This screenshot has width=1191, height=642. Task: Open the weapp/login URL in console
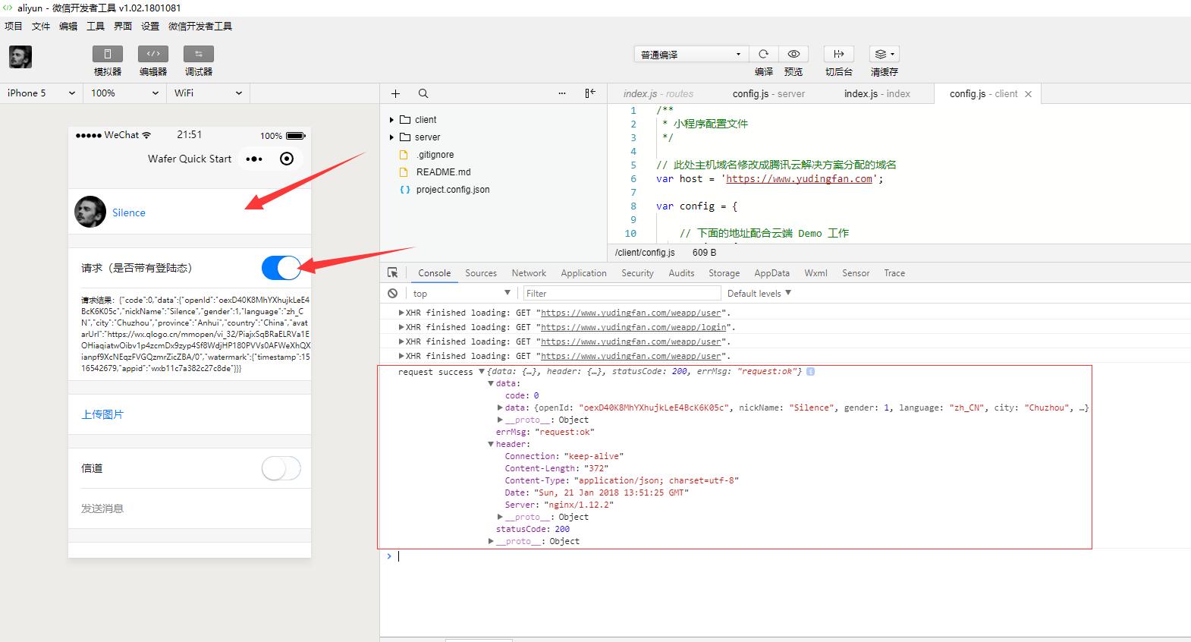click(635, 327)
